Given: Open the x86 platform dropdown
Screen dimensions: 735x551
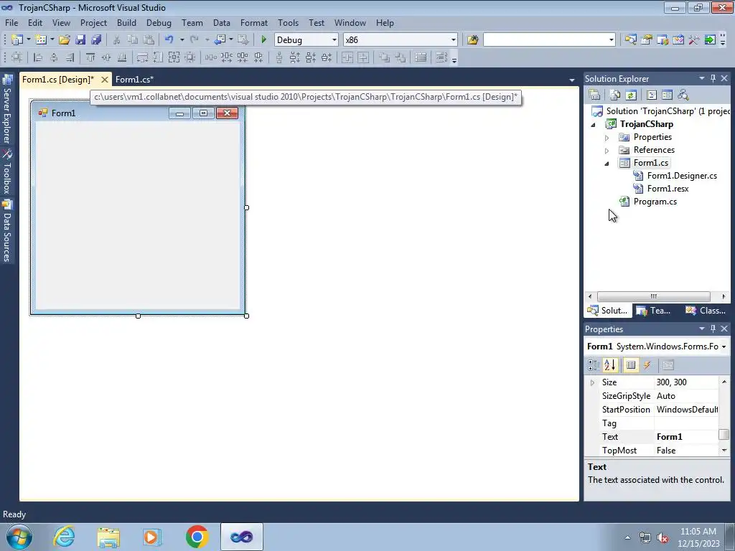Looking at the screenshot, I should tap(454, 40).
